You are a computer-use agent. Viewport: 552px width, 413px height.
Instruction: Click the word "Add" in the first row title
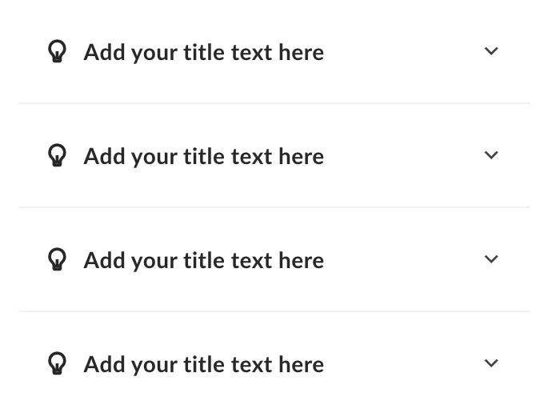(105, 53)
